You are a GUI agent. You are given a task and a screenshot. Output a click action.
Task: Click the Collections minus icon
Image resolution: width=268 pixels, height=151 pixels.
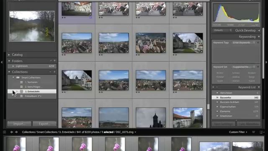(x=51, y=72)
